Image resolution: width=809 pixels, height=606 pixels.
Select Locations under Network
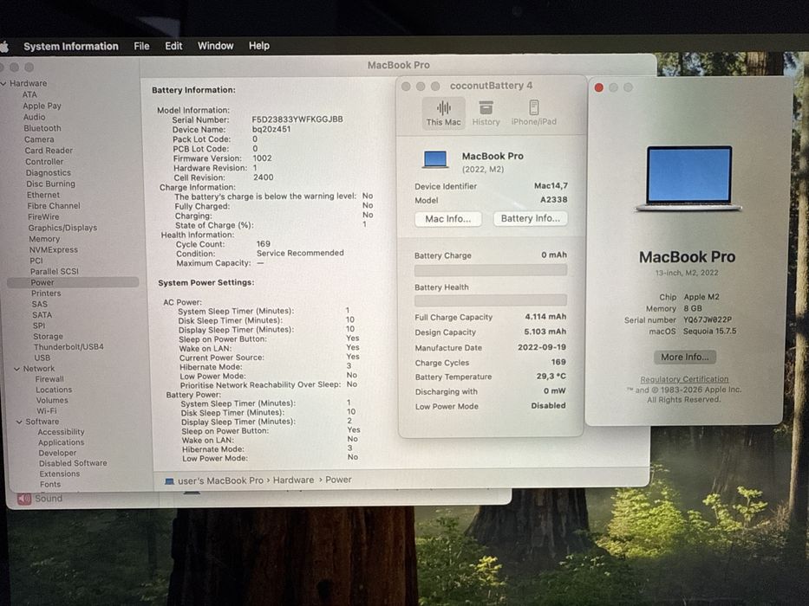[54, 390]
